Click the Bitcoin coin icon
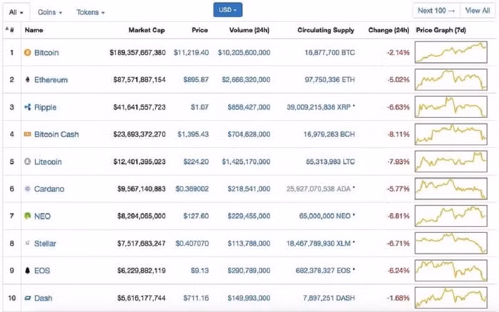This screenshot has width=499, height=312. click(x=28, y=53)
